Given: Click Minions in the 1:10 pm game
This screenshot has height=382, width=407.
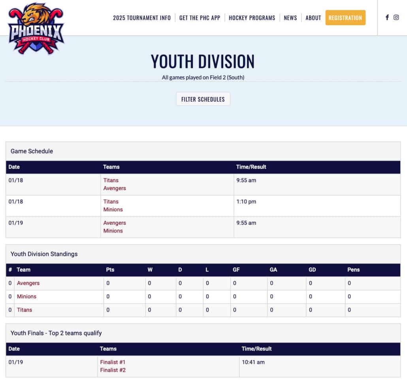Looking at the screenshot, I should tap(113, 210).
